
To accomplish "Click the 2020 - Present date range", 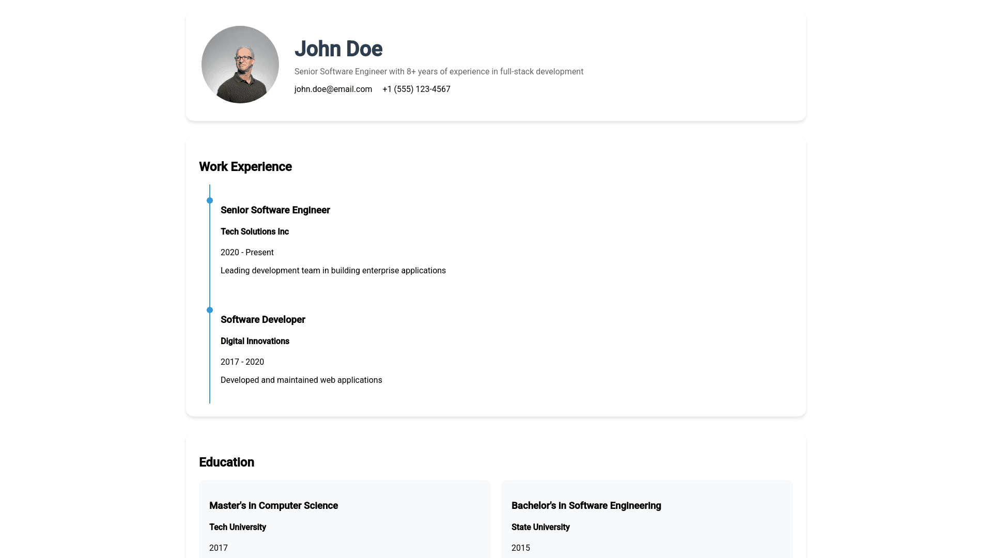I will (247, 253).
